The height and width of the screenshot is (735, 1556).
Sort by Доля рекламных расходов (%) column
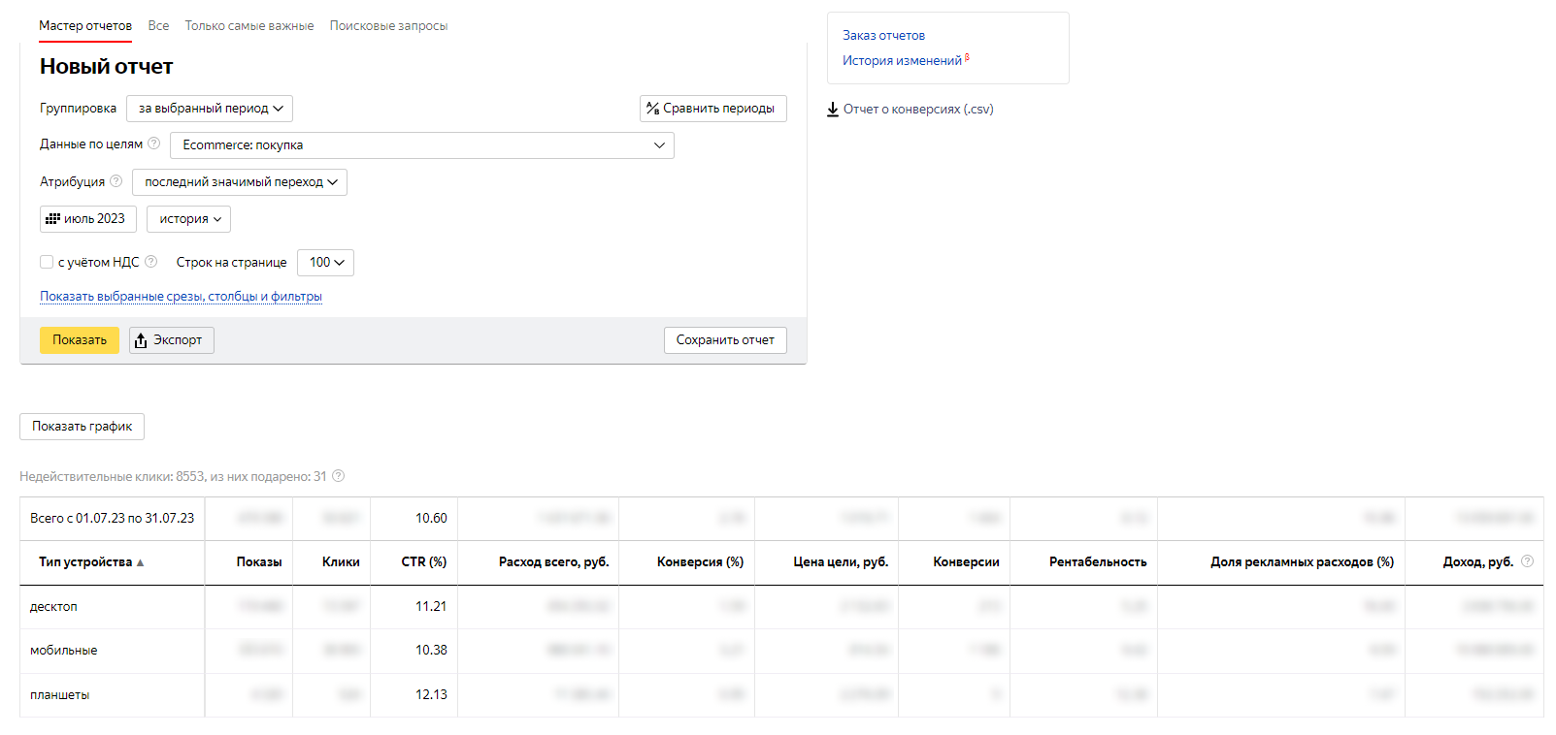coord(1302,562)
